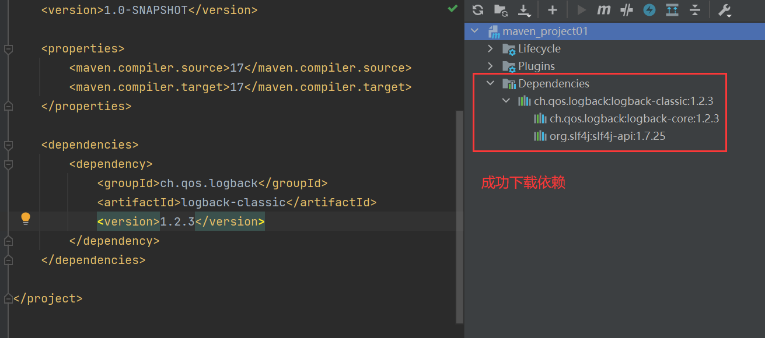
Task: Click the logback-classic library bars icon
Action: [524, 101]
